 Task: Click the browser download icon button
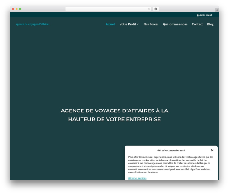tap(156, 9)
